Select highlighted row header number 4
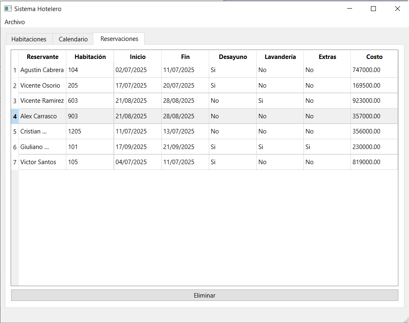 [x=15, y=116]
